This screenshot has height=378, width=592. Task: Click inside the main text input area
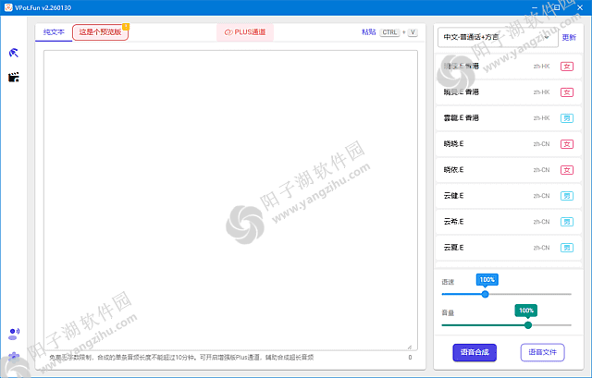[230, 200]
